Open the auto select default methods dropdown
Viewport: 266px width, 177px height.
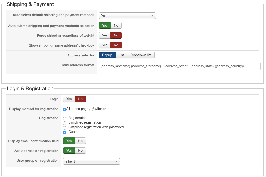coord(127,16)
